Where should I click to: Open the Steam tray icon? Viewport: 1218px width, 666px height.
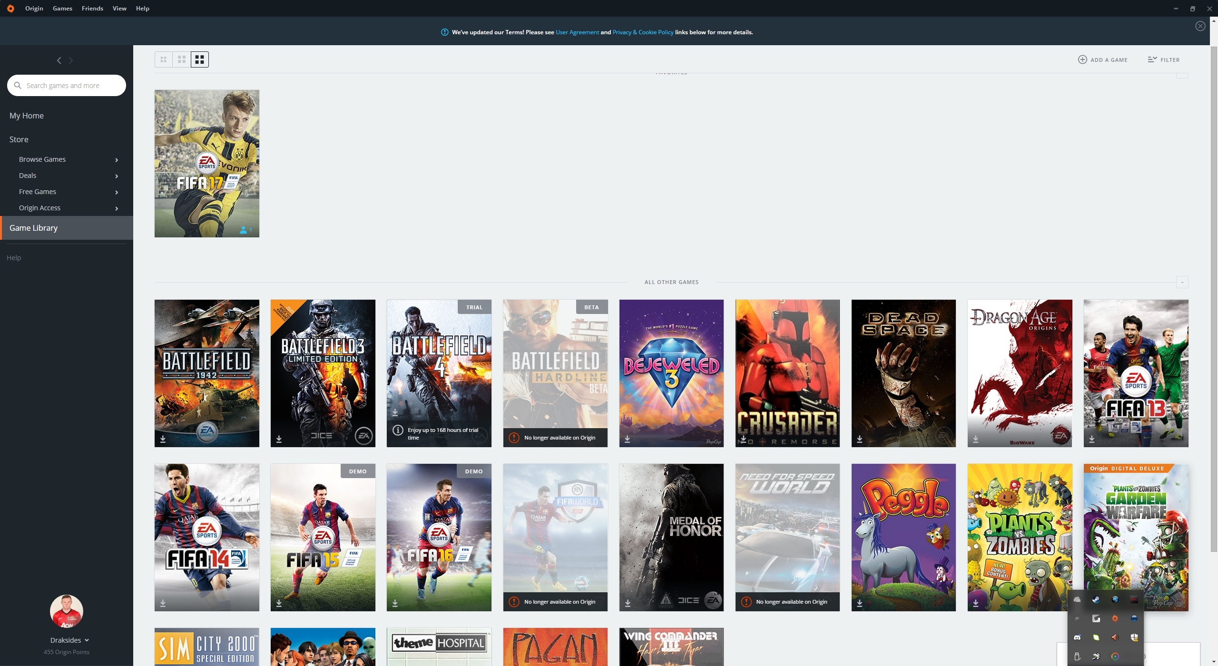(1096, 599)
